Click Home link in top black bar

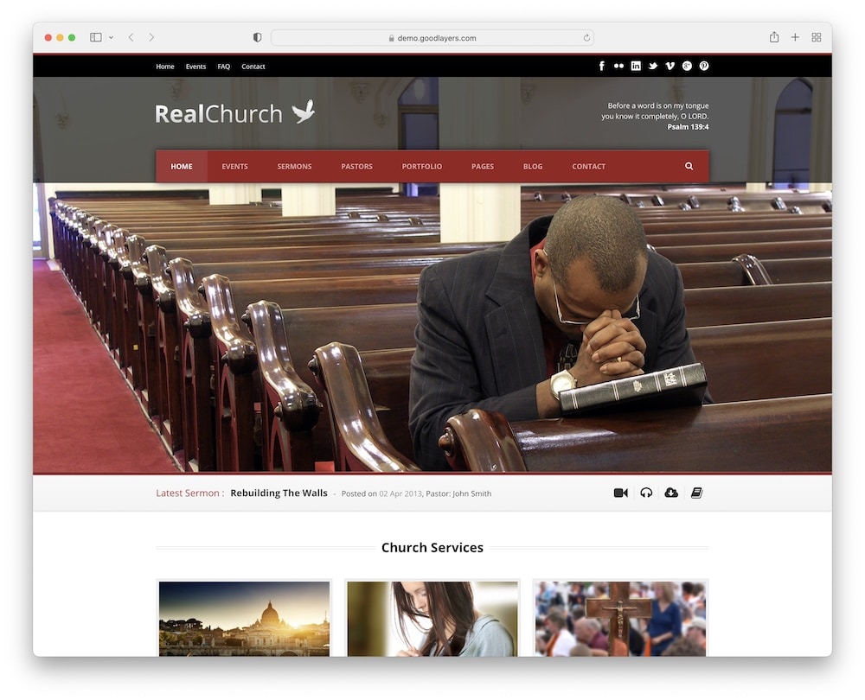click(165, 67)
